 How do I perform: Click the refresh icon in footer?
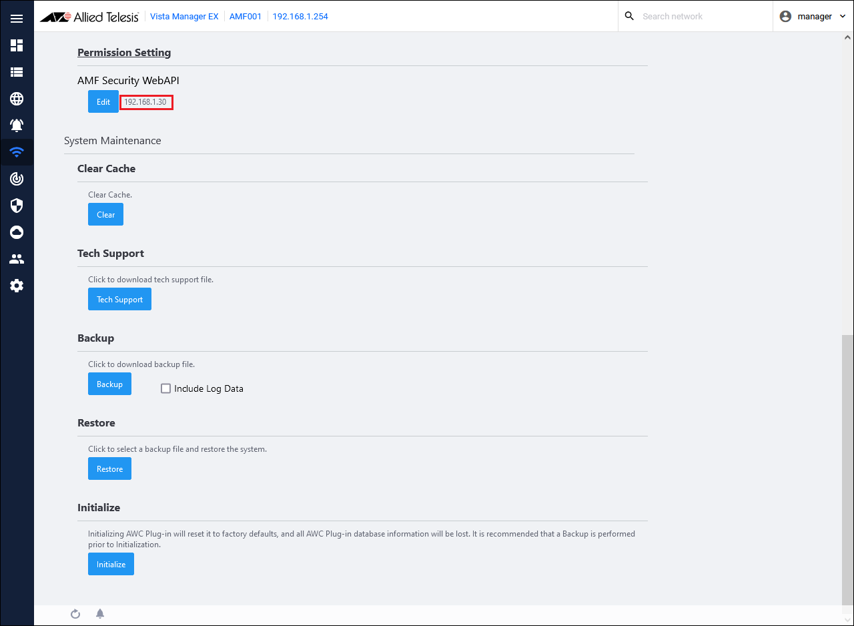click(75, 614)
